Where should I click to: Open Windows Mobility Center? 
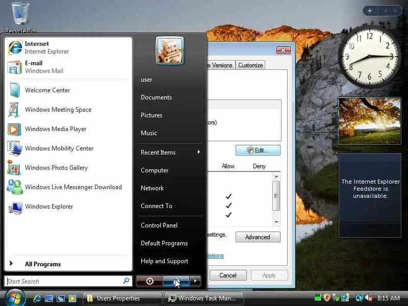tap(68, 148)
